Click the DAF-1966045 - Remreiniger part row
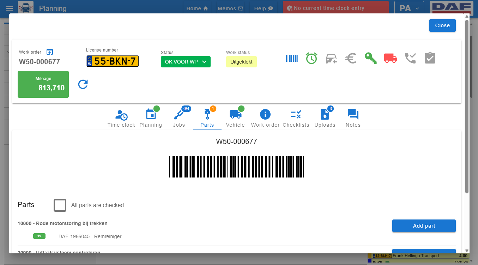Viewport: 478px width, 265px height. point(90,236)
